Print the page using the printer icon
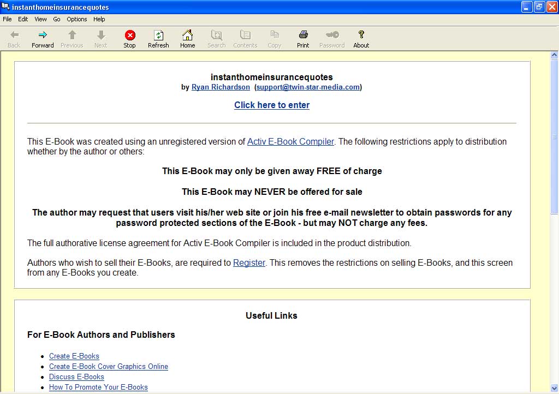The image size is (559, 394). click(303, 34)
